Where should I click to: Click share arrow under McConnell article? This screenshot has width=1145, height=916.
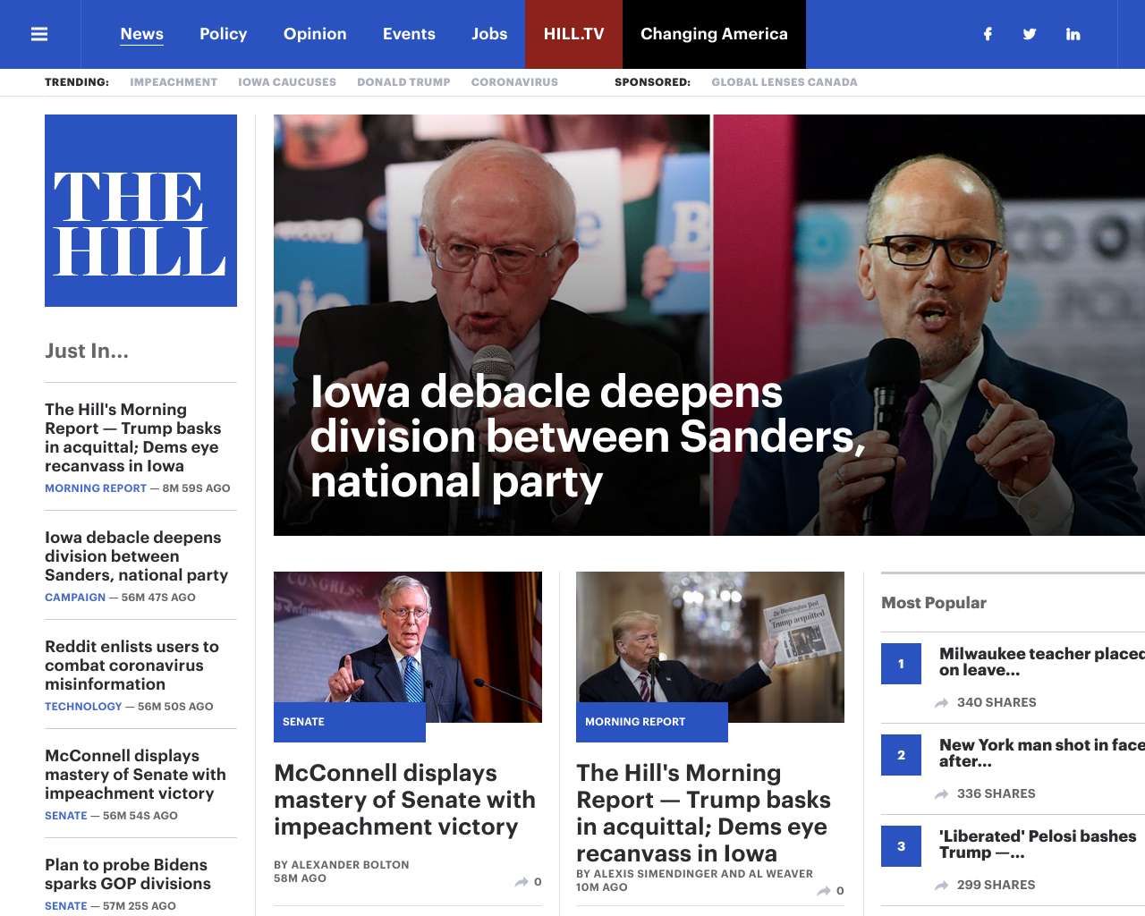[x=522, y=882]
